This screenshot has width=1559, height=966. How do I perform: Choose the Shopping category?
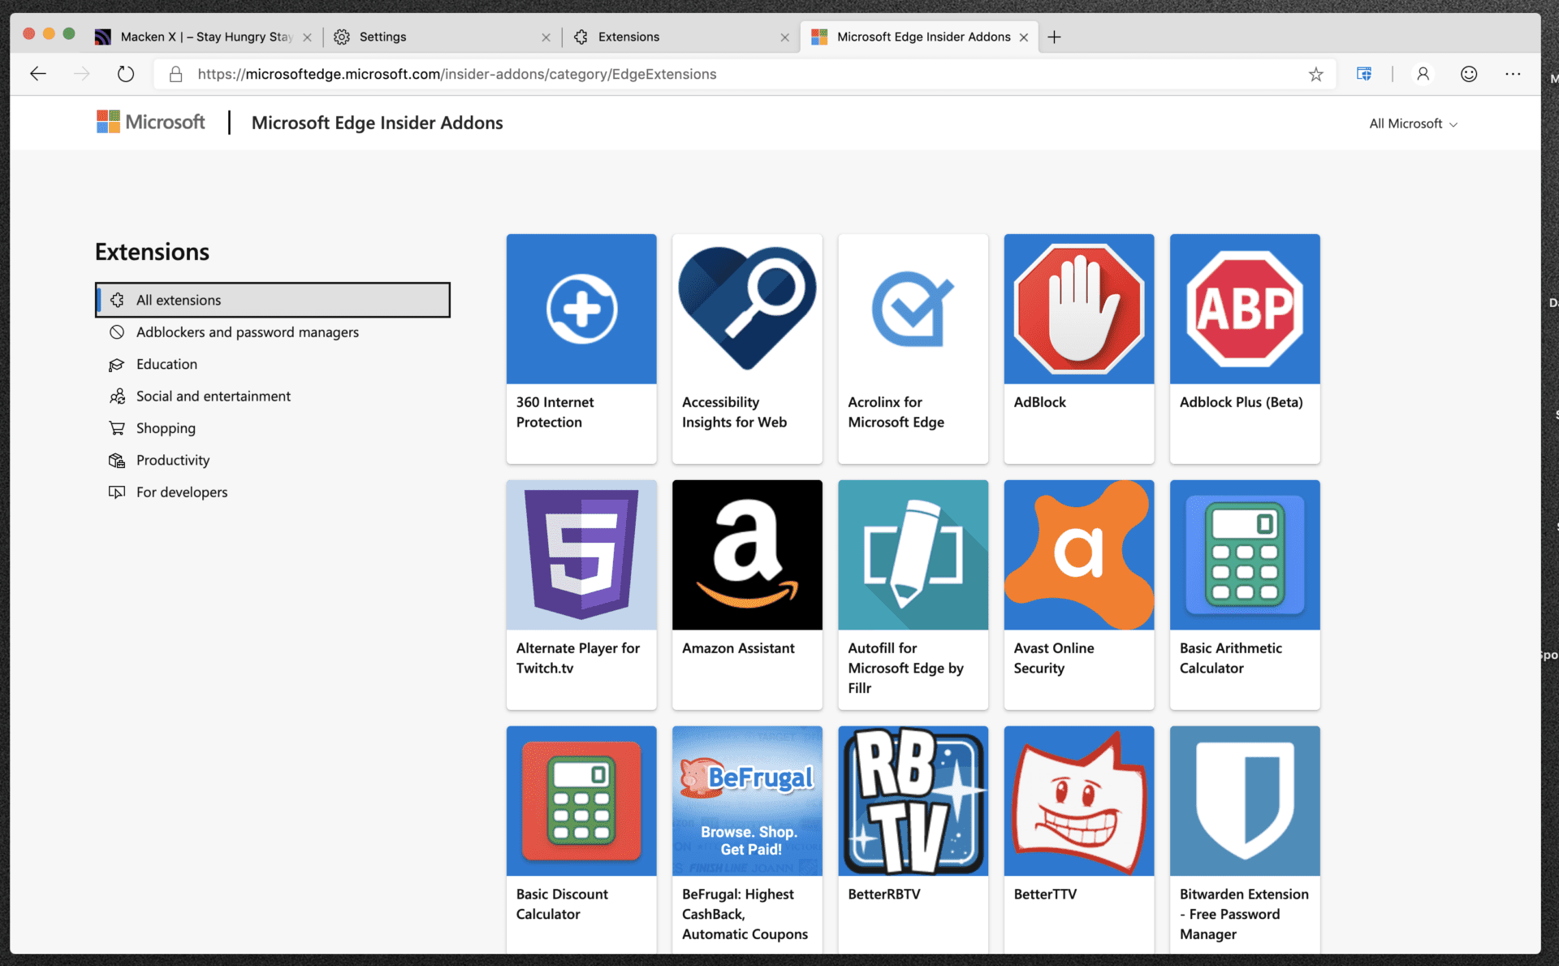pyautogui.click(x=166, y=428)
